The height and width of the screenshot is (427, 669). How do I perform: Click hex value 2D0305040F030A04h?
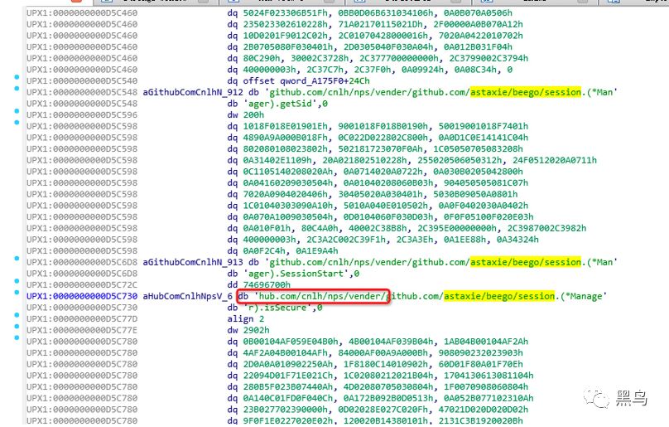pos(387,47)
